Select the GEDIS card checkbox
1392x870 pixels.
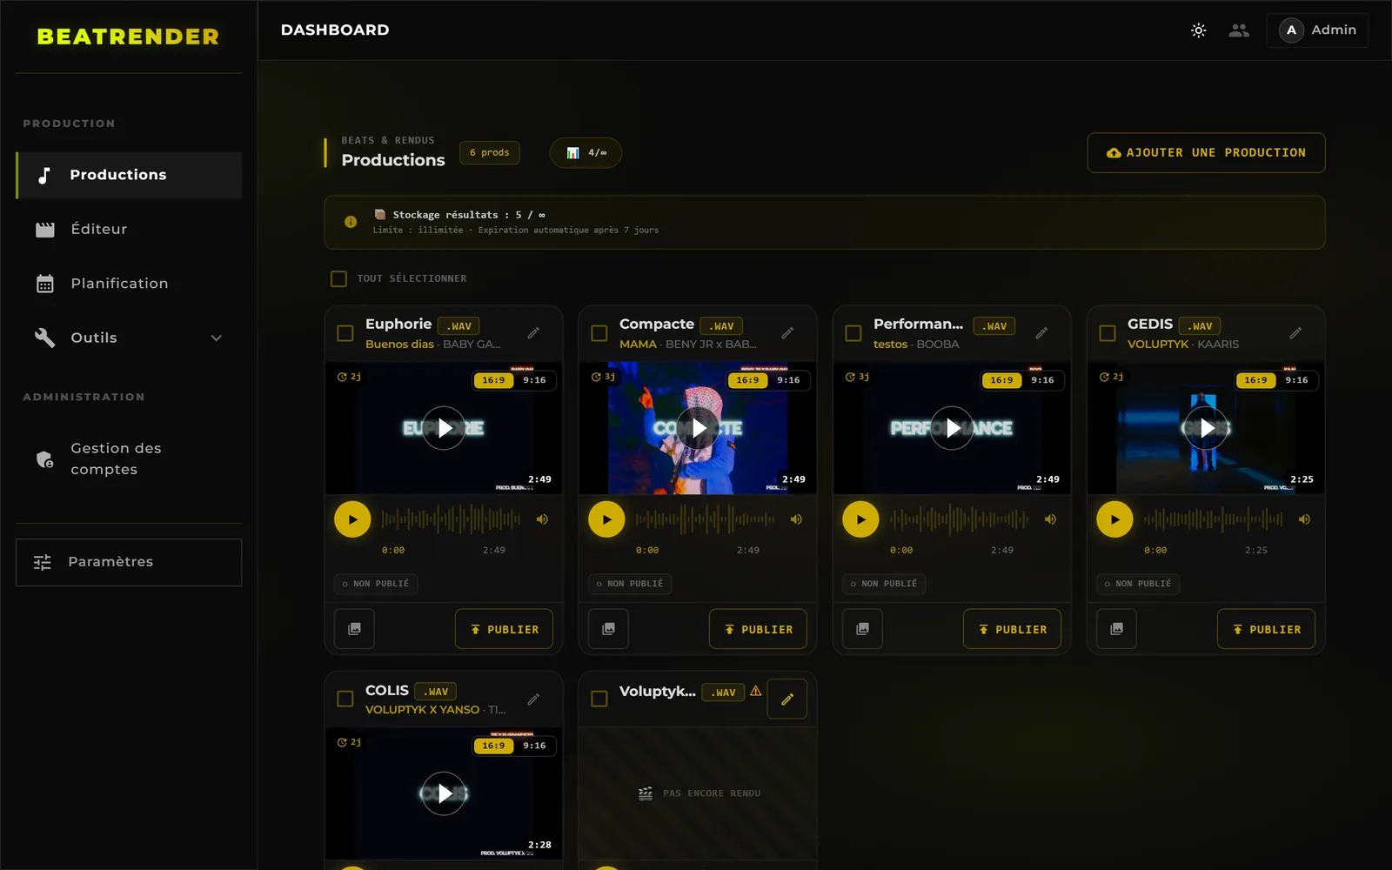click(1108, 333)
